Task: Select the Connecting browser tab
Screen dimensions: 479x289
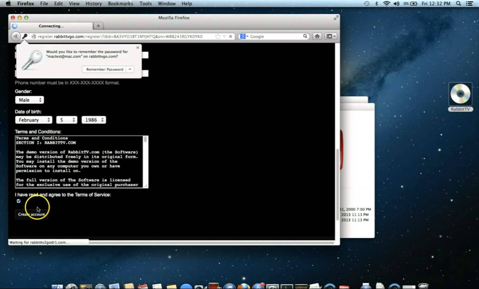Action: (x=51, y=26)
